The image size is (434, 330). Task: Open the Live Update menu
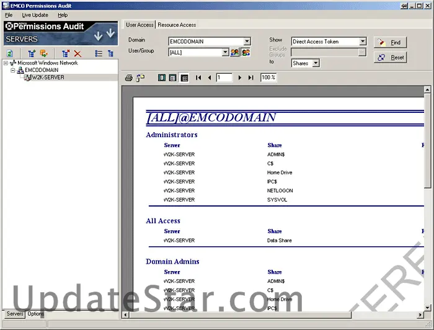tap(35, 15)
